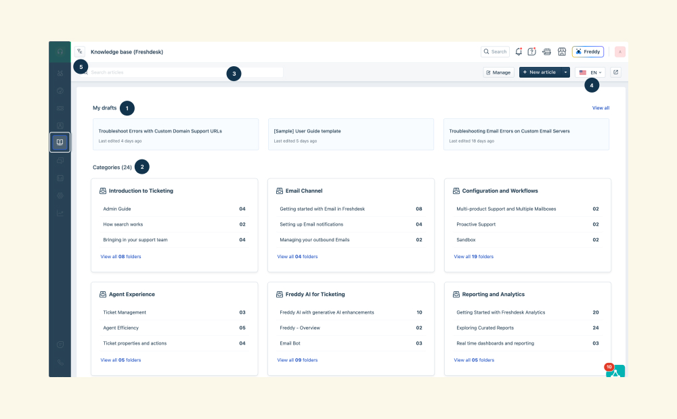Open the Dashboard gauge icon in sidebar
The width and height of the screenshot is (677, 419).
pos(60,91)
